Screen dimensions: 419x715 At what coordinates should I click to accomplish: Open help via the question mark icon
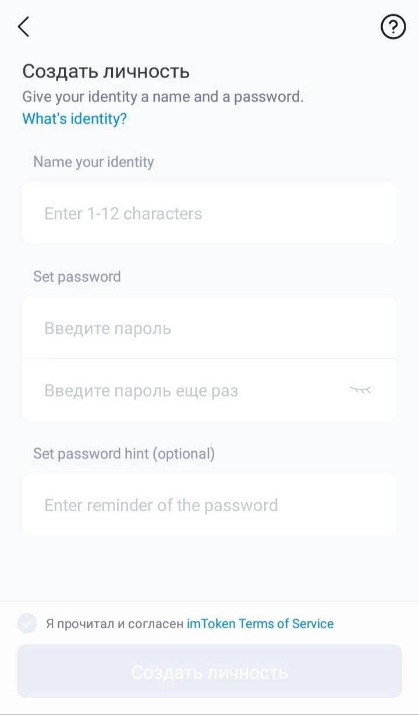[393, 27]
